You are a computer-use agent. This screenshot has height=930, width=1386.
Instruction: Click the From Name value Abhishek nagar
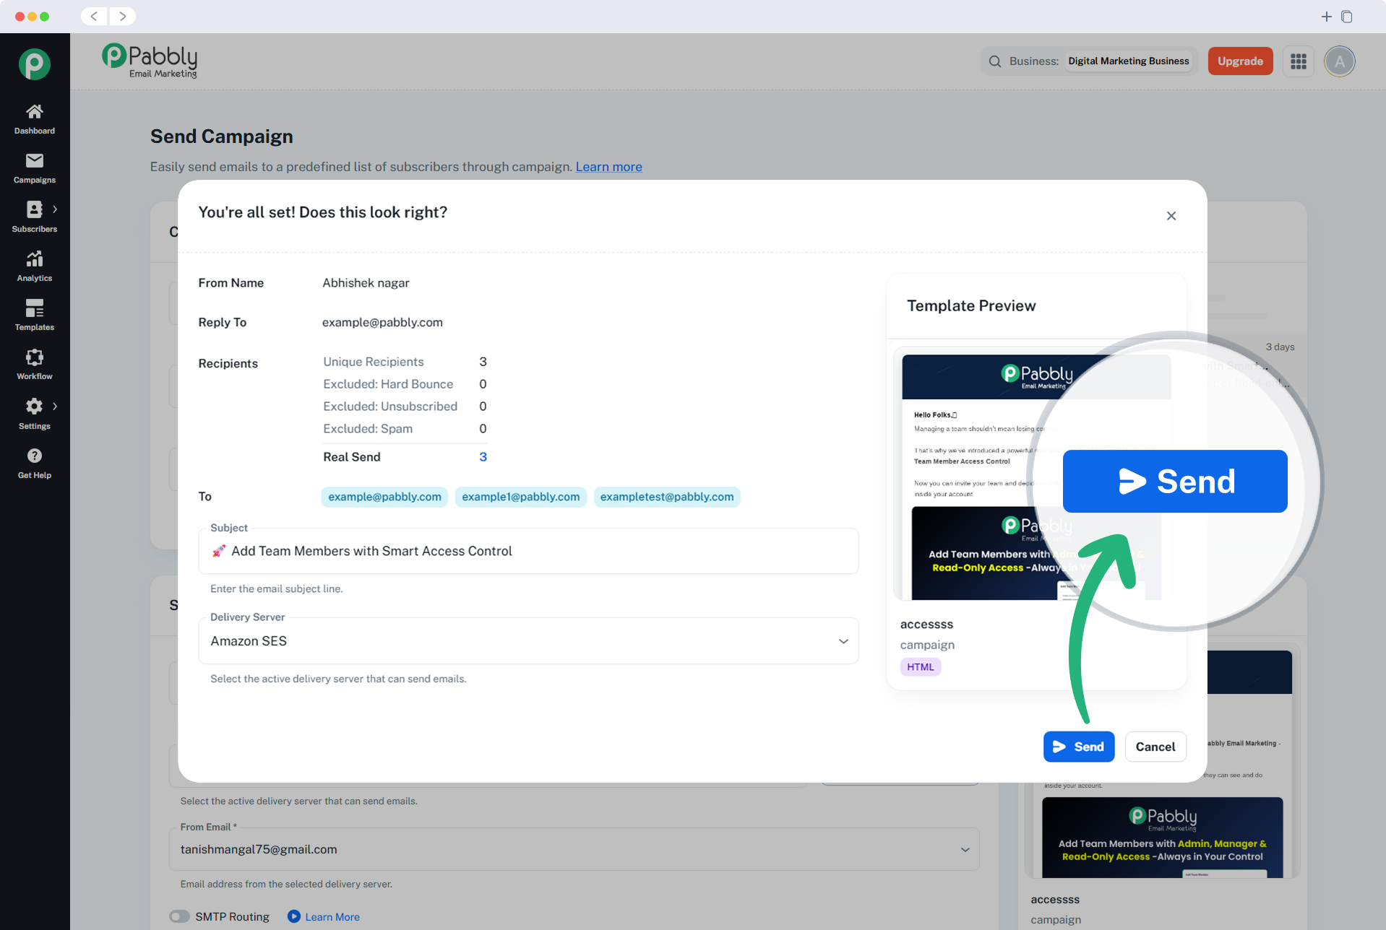coord(366,283)
